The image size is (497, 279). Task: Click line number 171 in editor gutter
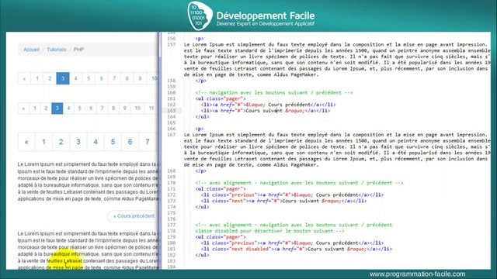point(171,189)
